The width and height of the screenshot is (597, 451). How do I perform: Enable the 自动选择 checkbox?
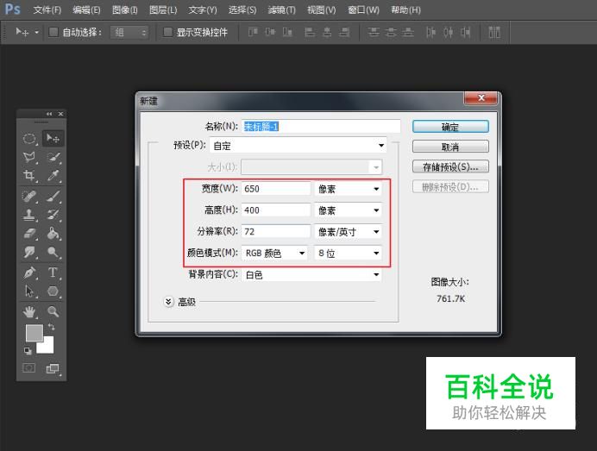coord(53,33)
